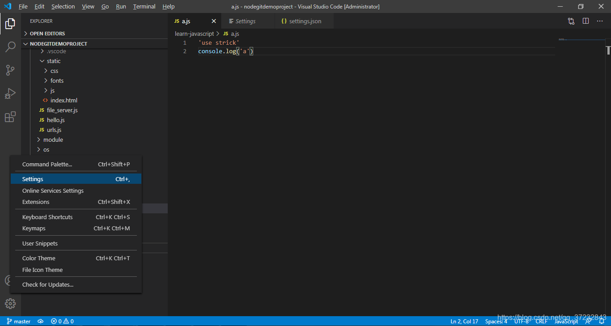
Task: Click the Open Changes compare icon
Action: tap(571, 21)
